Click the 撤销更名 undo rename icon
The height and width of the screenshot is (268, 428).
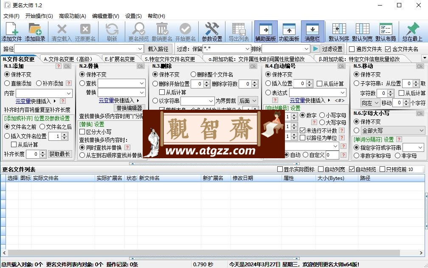pos(162,31)
